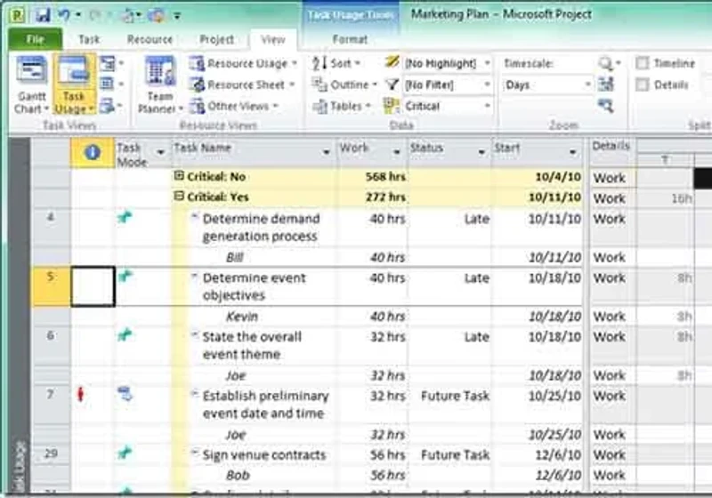This screenshot has height=498, width=712.
Task: Select the Bob assignment row
Action: 307,475
